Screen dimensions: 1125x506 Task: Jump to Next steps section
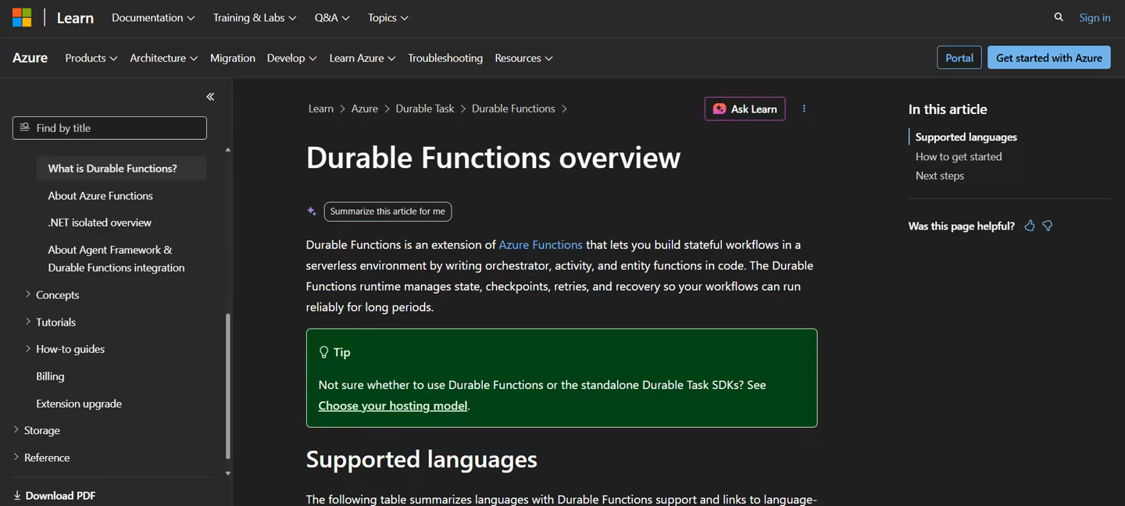tap(940, 176)
